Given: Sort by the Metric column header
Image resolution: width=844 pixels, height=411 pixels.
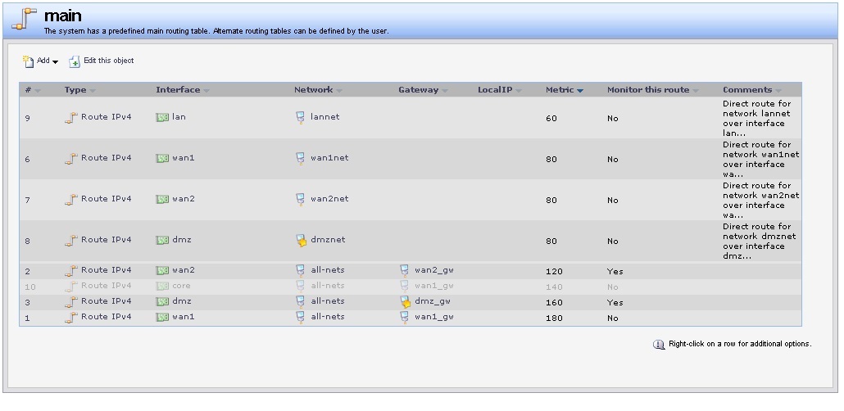Looking at the screenshot, I should point(564,90).
